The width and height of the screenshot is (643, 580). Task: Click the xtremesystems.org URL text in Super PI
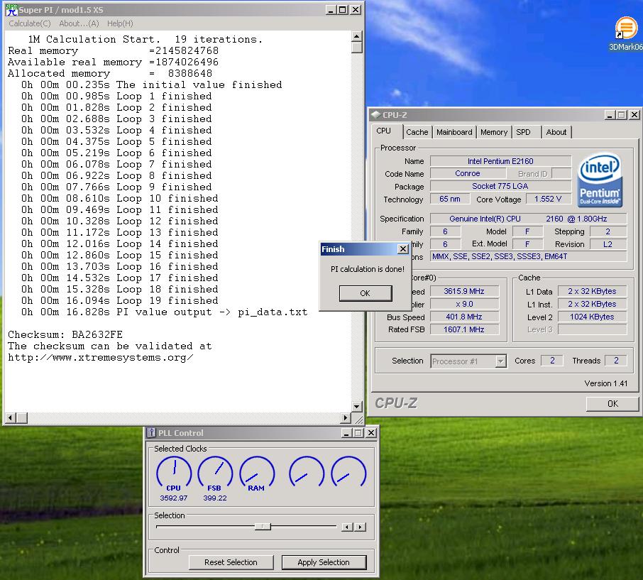tap(101, 357)
